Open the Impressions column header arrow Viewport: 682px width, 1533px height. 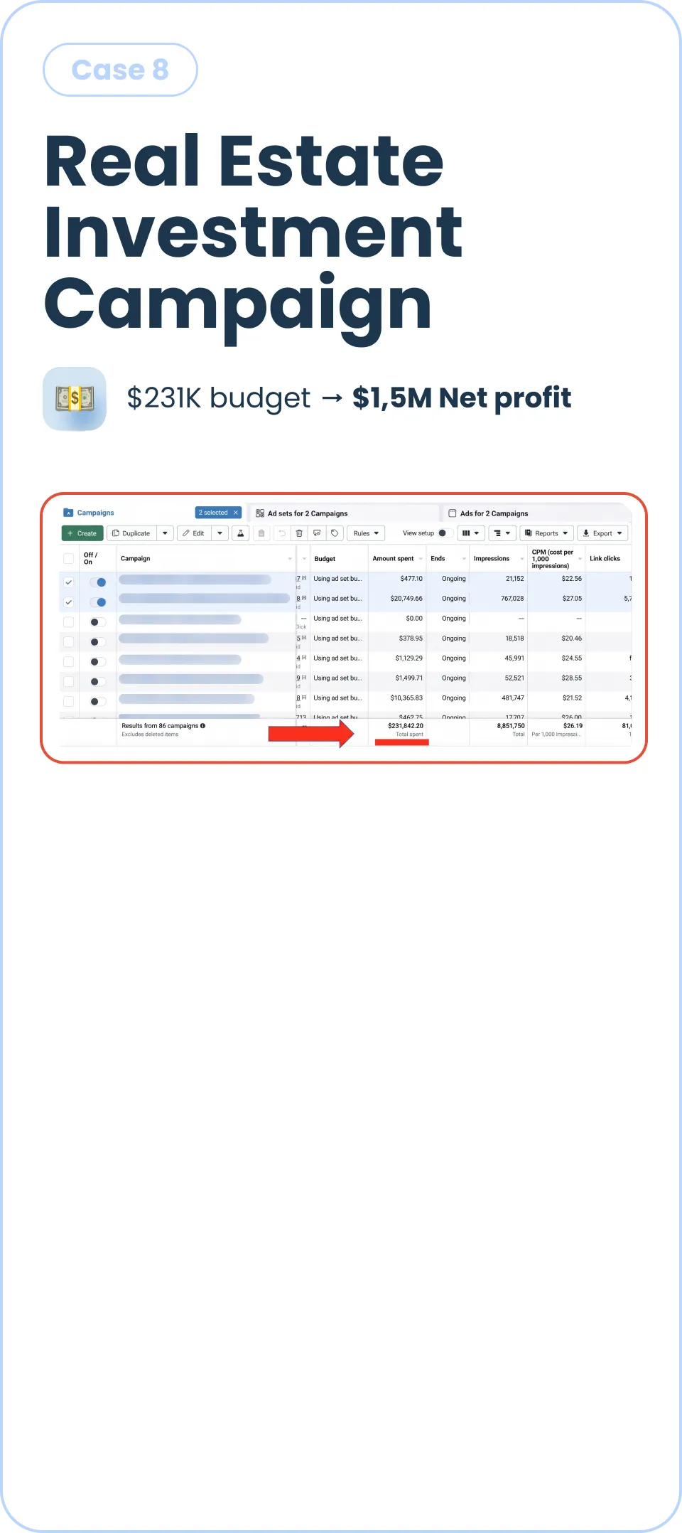pyautogui.click(x=522, y=559)
